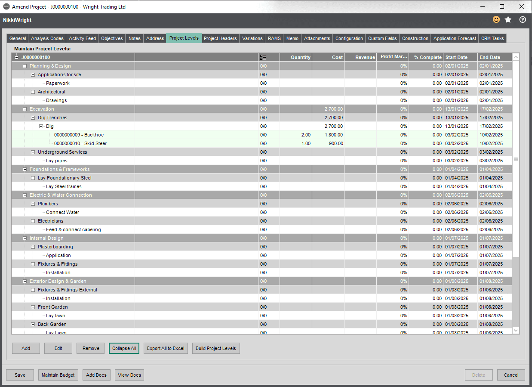Click Collapse All button
Screen dimensions: 532x387
124,348
